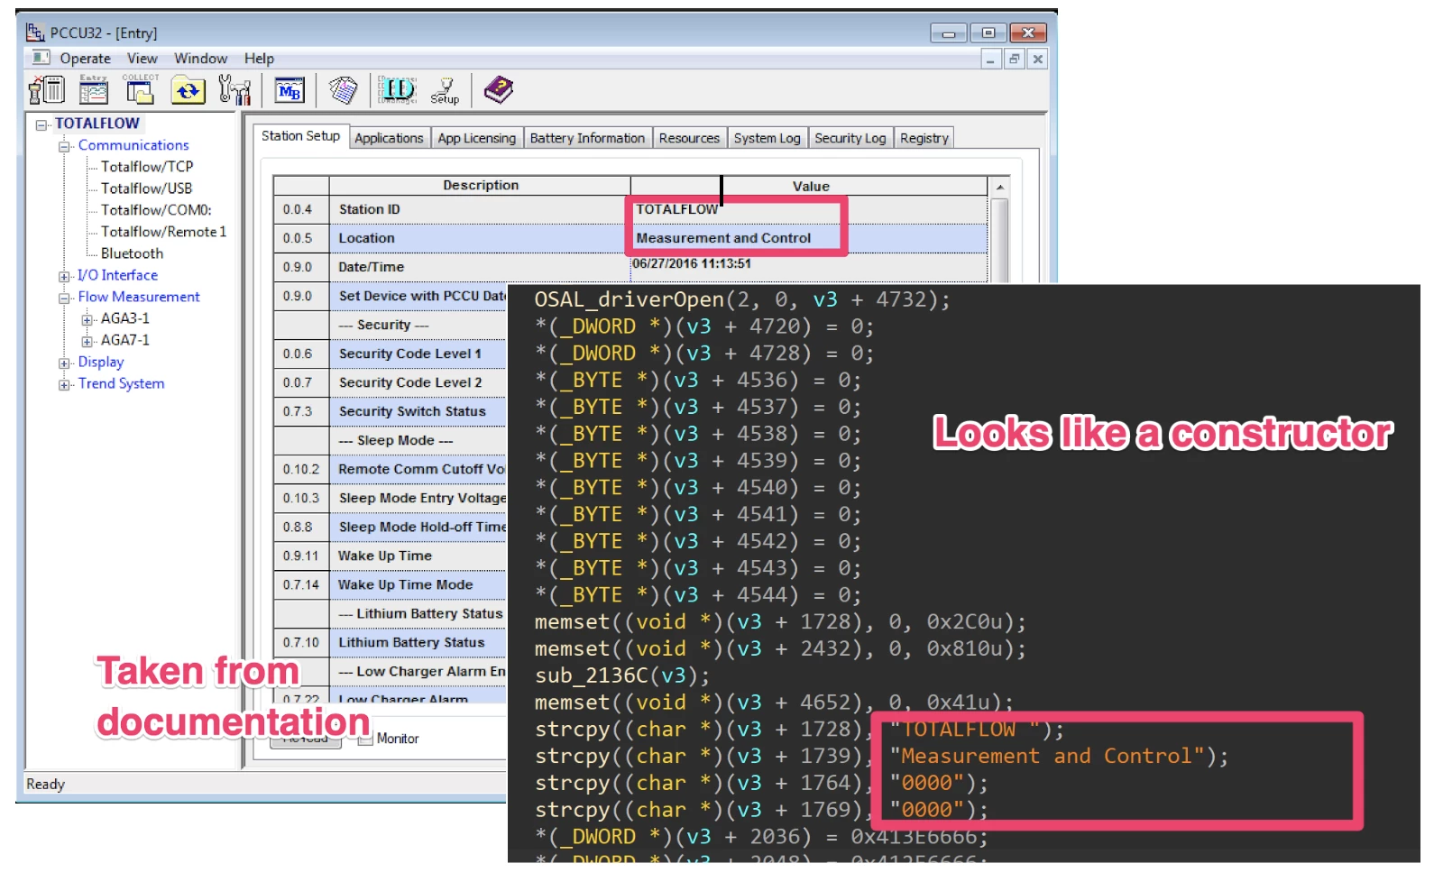Click the Setup cable toolbar icon
This screenshot has width=1434, height=882.
click(x=445, y=90)
